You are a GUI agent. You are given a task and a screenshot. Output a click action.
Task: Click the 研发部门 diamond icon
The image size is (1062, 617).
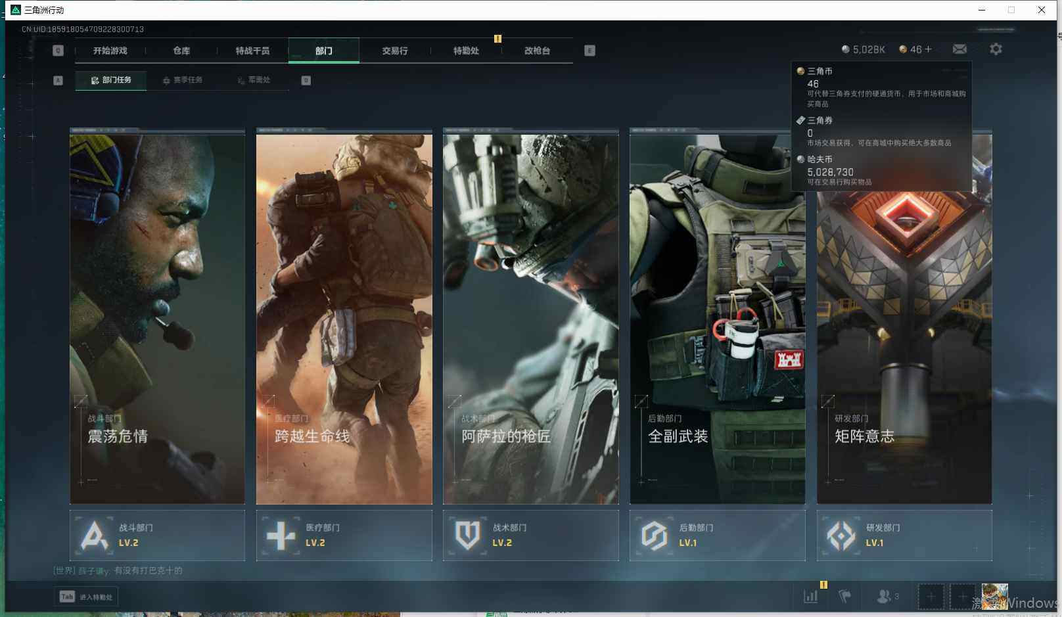click(841, 536)
